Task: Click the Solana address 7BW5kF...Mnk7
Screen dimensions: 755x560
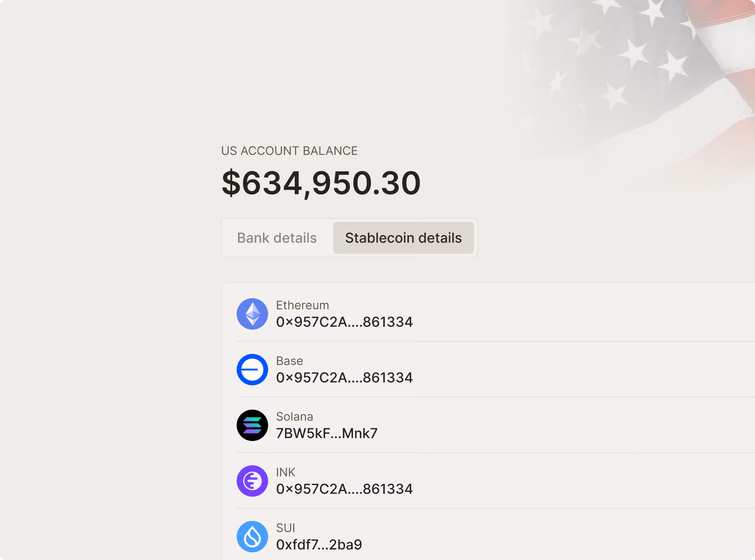Action: tap(327, 433)
